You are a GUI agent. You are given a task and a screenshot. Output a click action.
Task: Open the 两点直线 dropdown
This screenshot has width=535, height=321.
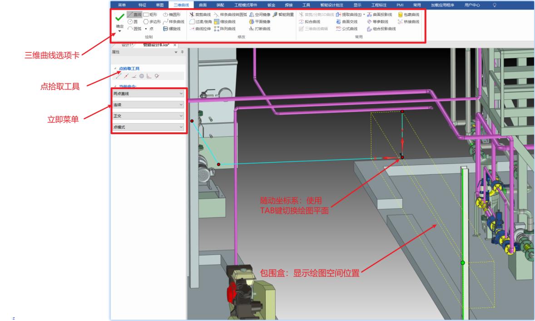pyautogui.click(x=182, y=94)
